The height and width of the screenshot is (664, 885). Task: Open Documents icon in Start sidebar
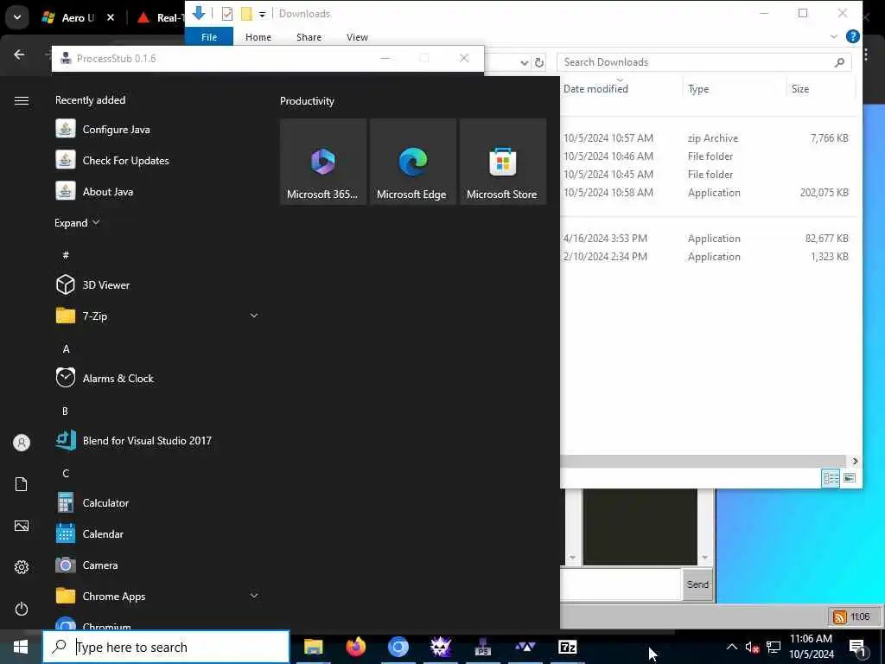pyautogui.click(x=22, y=484)
